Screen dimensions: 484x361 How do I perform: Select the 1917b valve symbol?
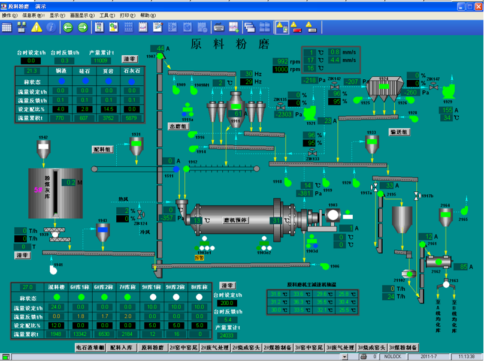pyautogui.click(x=416, y=196)
